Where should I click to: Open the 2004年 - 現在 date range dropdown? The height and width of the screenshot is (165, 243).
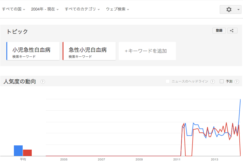[x=45, y=9]
